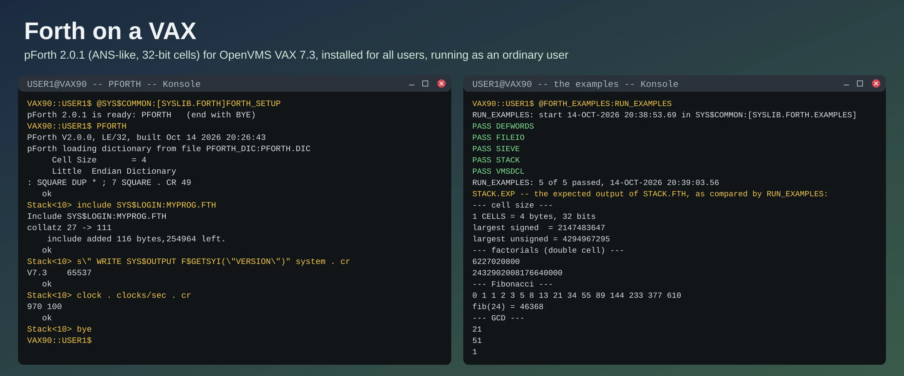Click the PFORTH Konsole window title text
Viewport: 904px width, 376px height.
114,84
